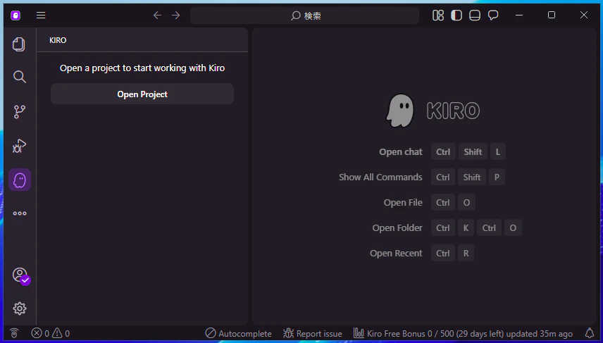Click the KIRO panel header title
The image size is (603, 343).
coord(58,40)
